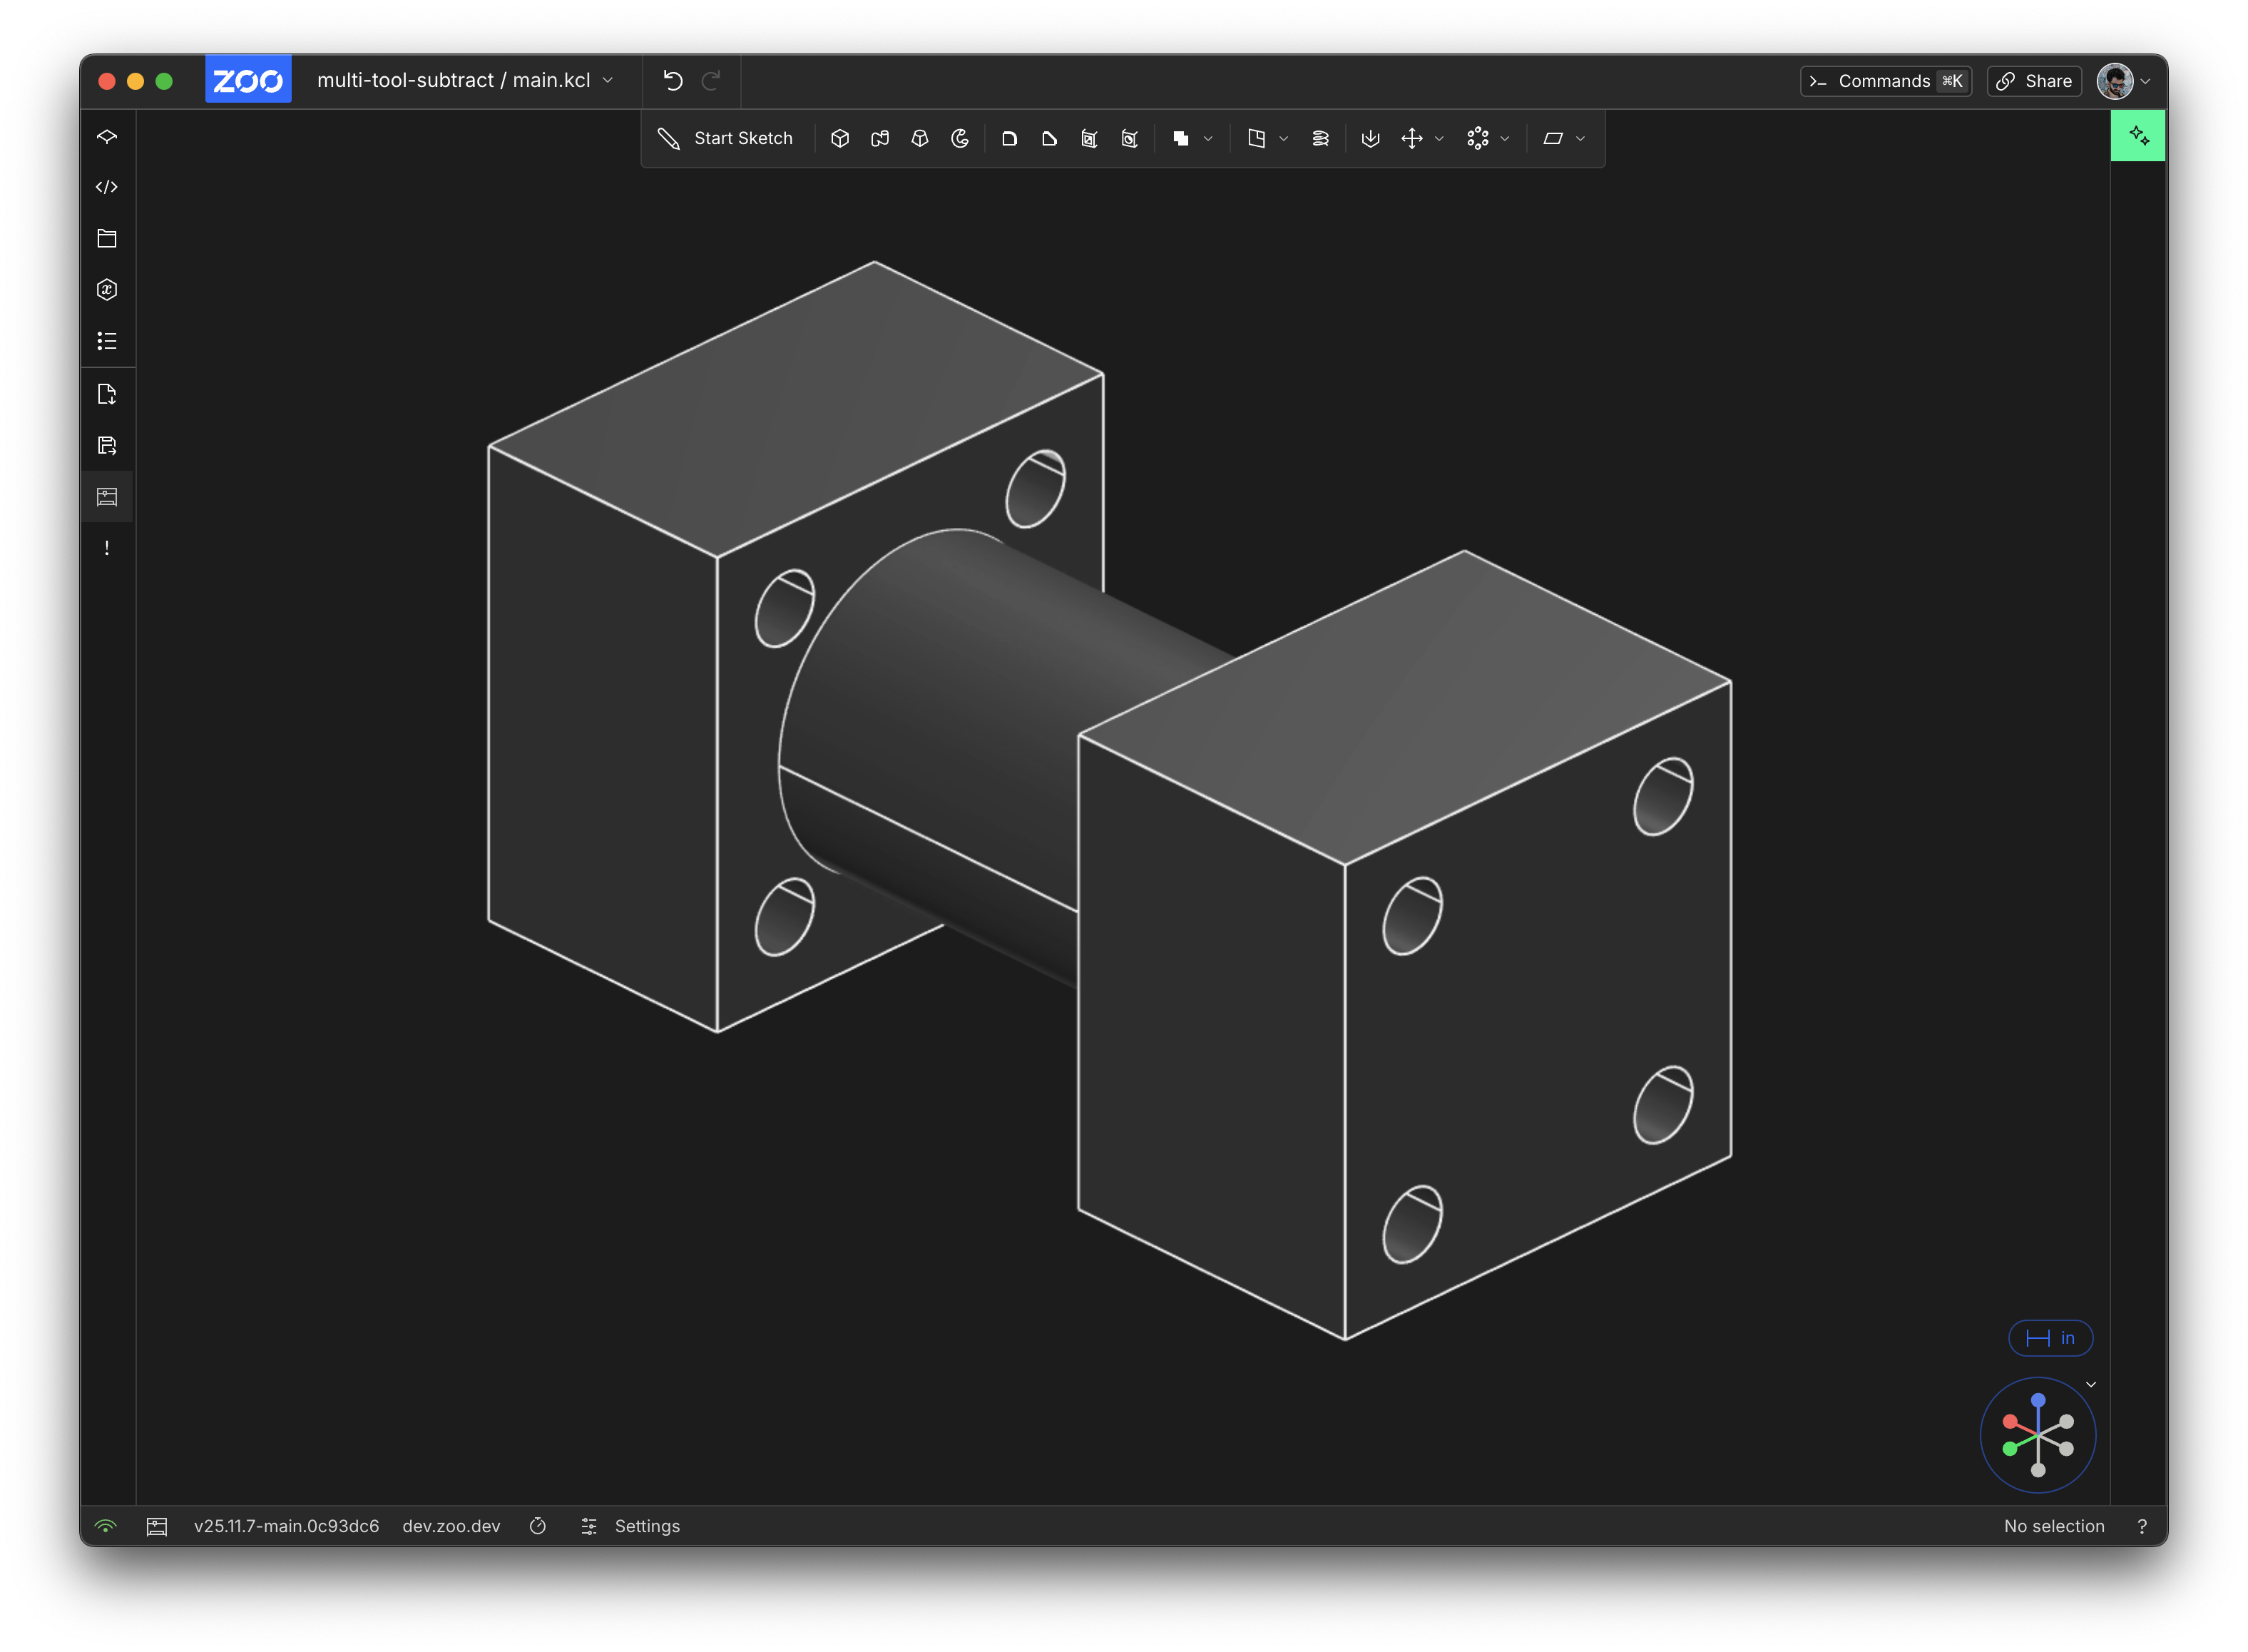Expand the circular pattern tool dropdown
The height and width of the screenshot is (1652, 2248).
point(1505,139)
